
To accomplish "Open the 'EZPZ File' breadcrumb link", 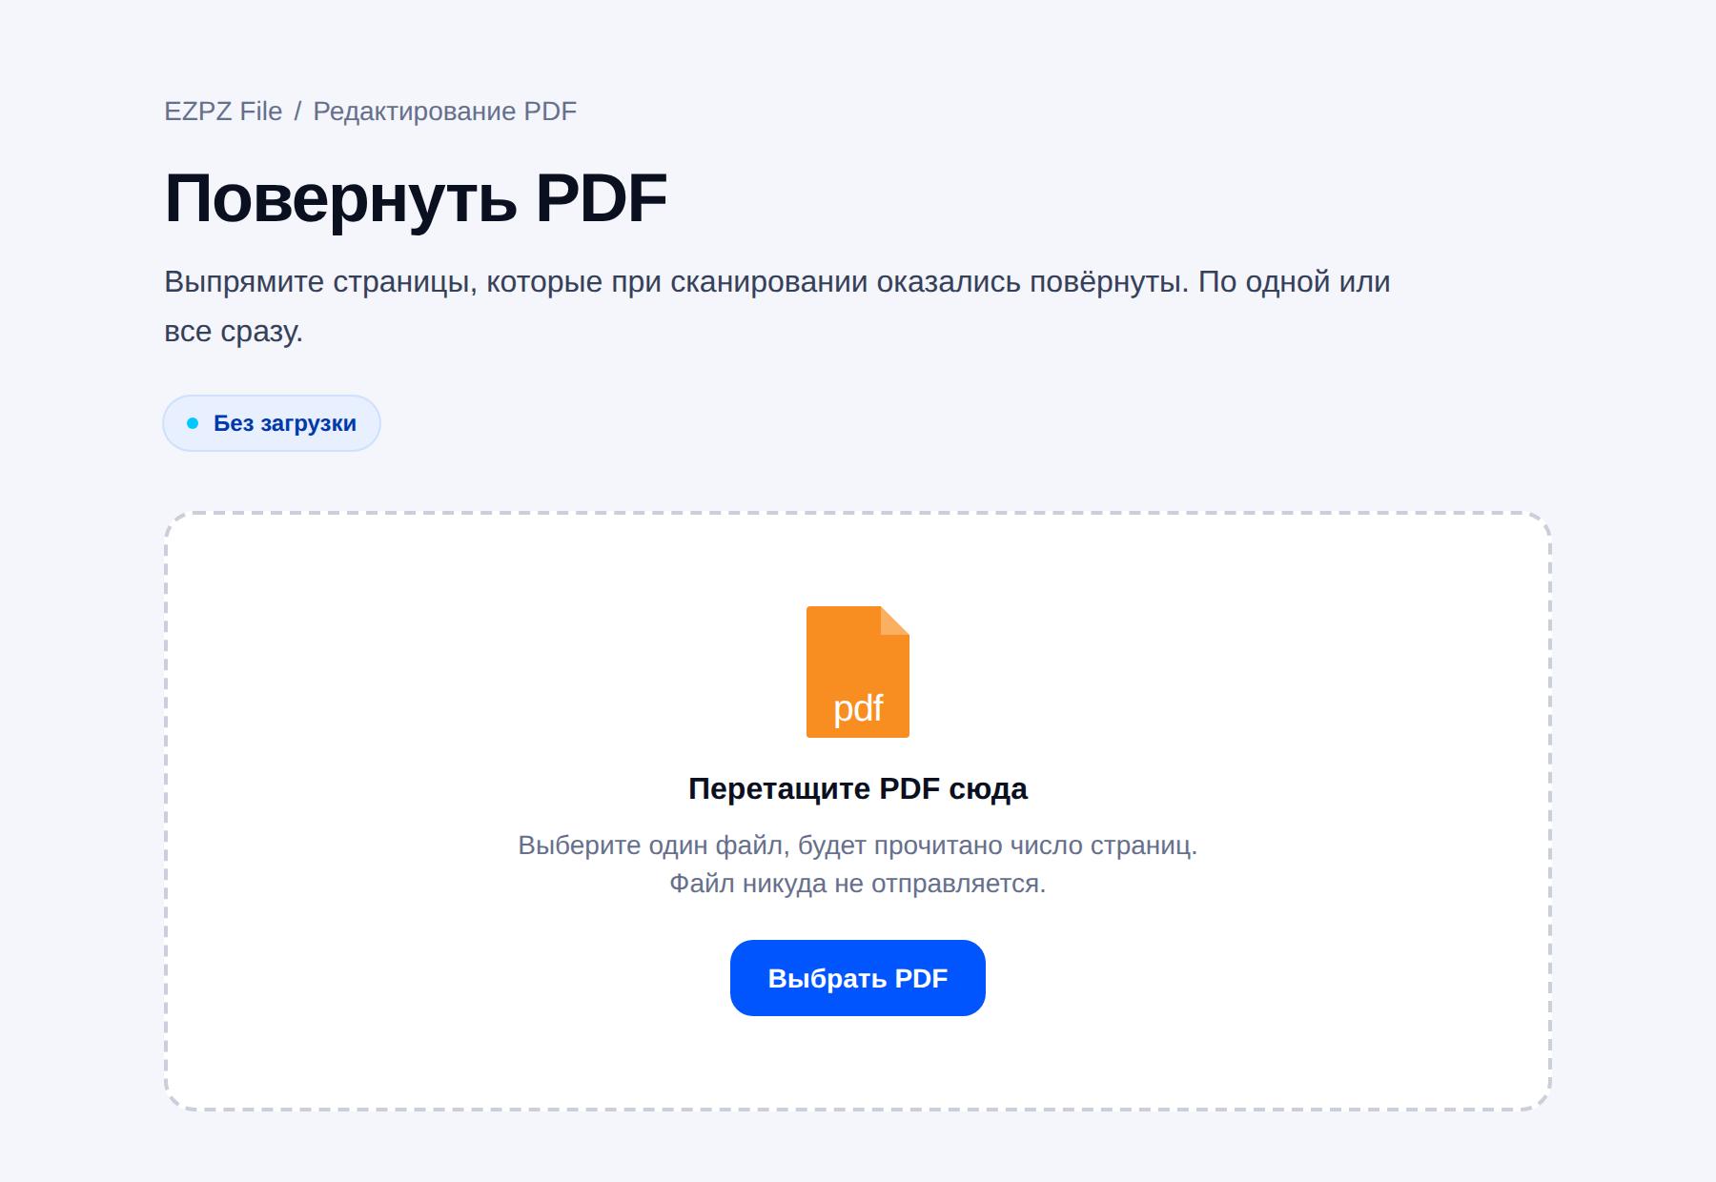I will tap(223, 112).
